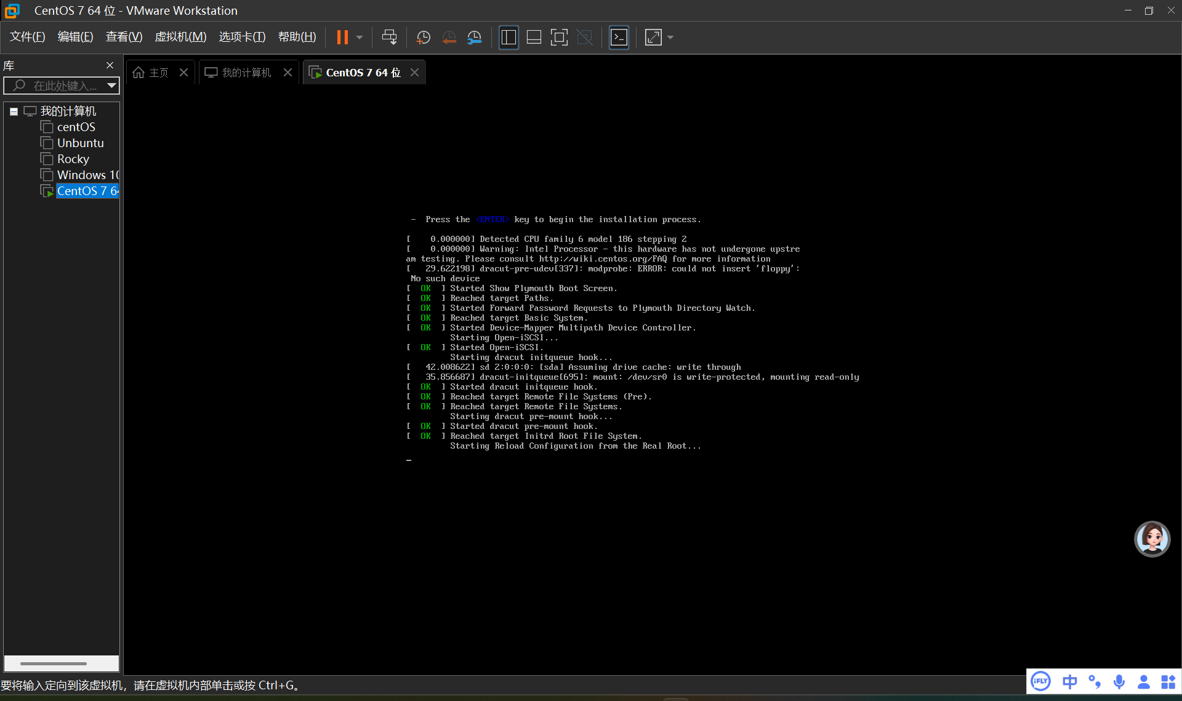Click the status bar input redirect hint
The width and height of the screenshot is (1182, 701).
(151, 686)
